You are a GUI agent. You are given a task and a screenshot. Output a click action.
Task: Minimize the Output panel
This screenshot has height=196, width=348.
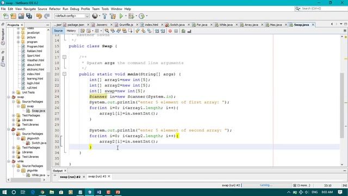[x=345, y=170]
